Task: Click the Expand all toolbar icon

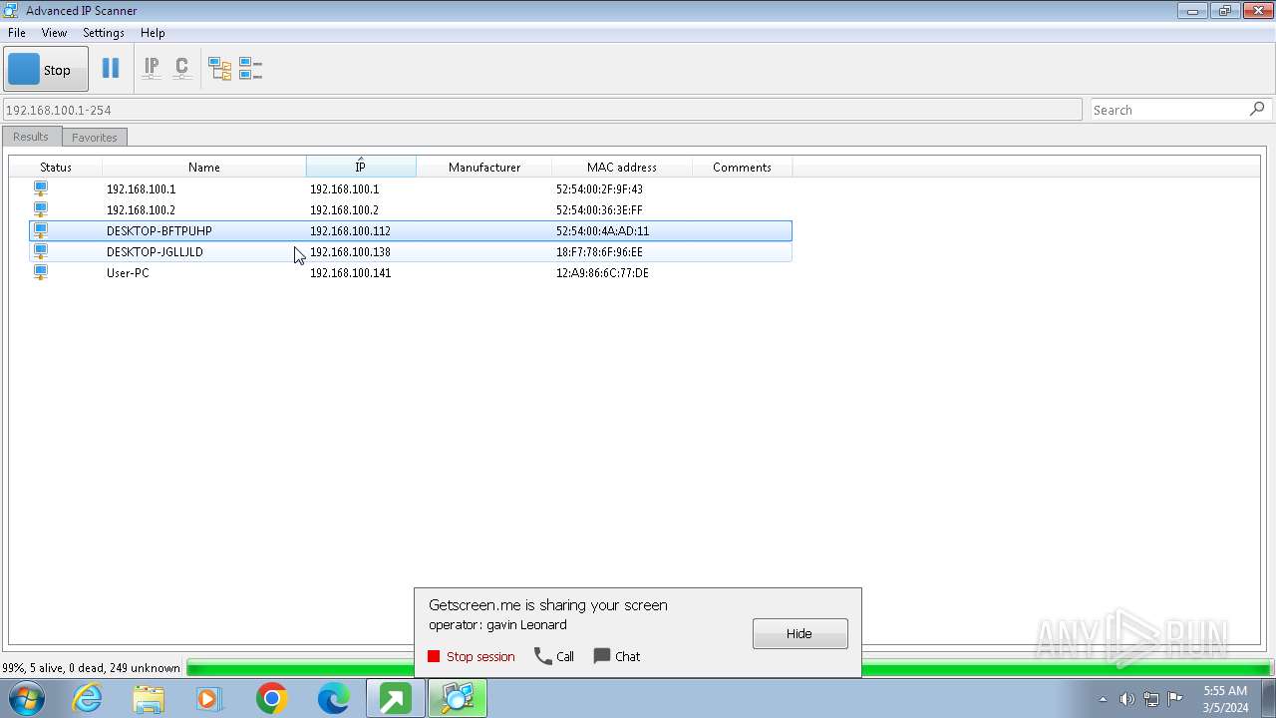Action: 219,69
